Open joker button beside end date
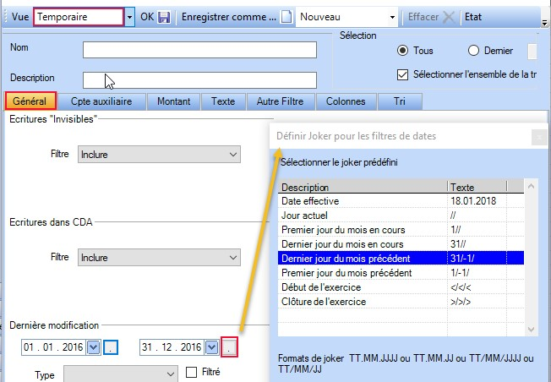This screenshot has width=551, height=382. tap(229, 347)
